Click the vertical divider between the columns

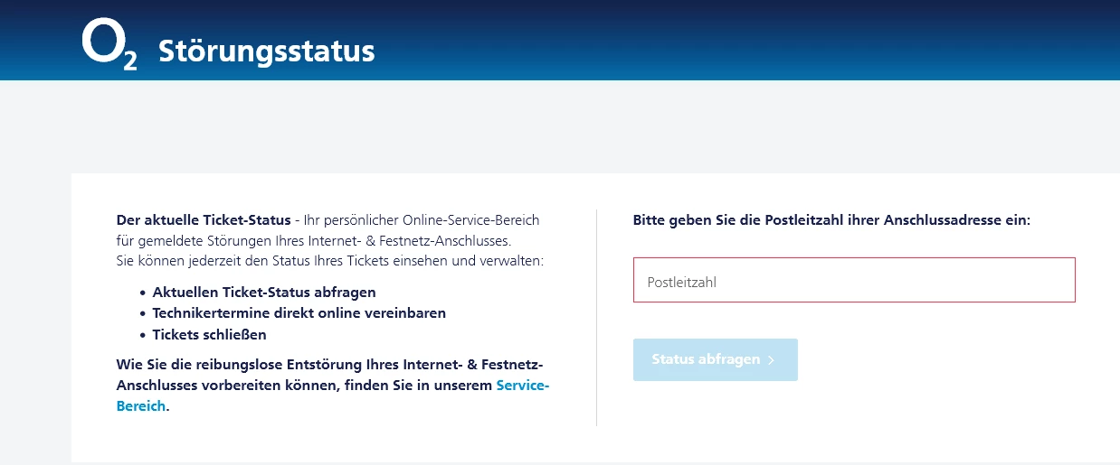[x=597, y=317]
